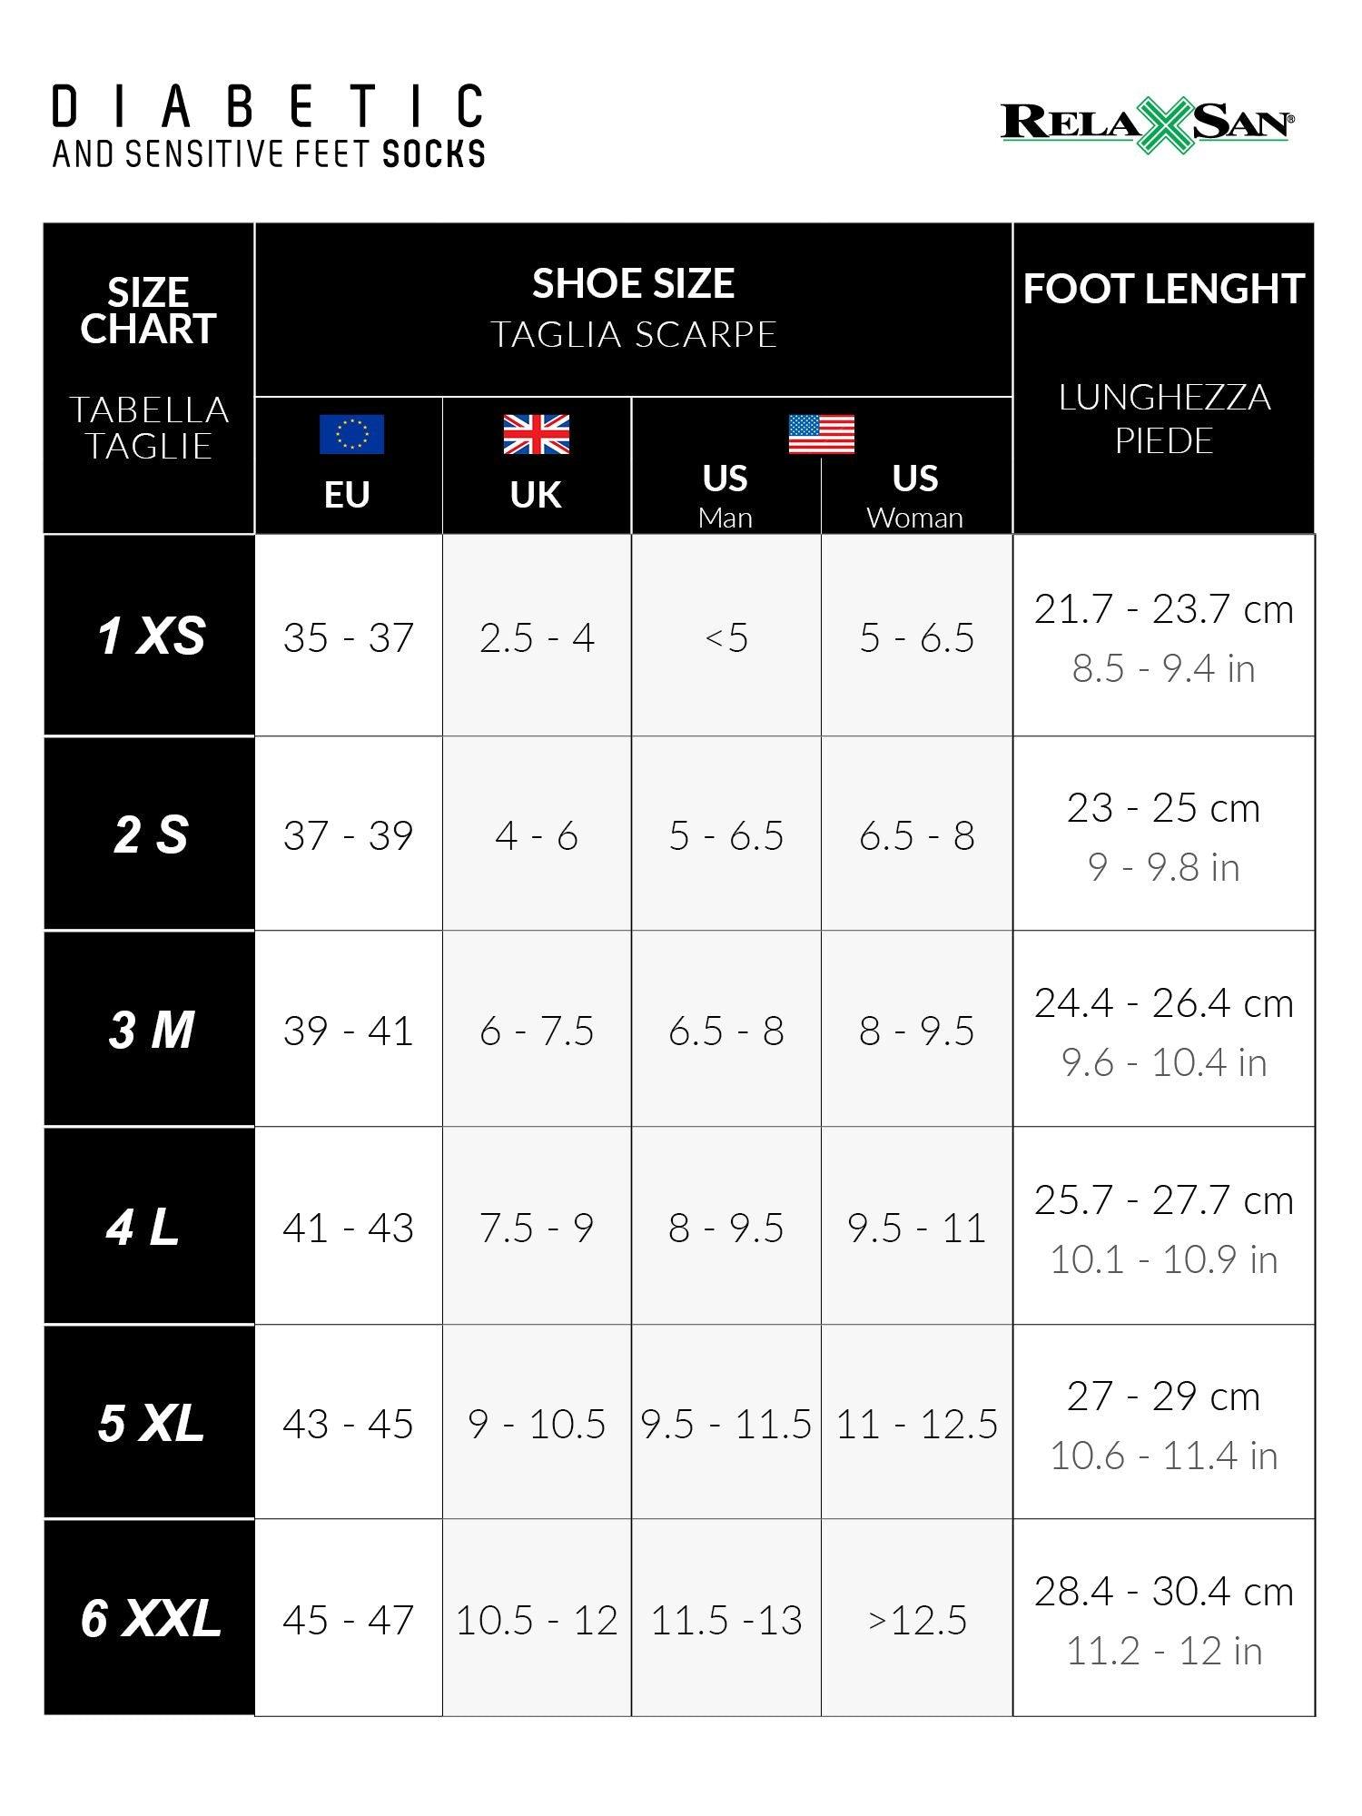Click the FOOT LENGHT column header

point(1163,290)
